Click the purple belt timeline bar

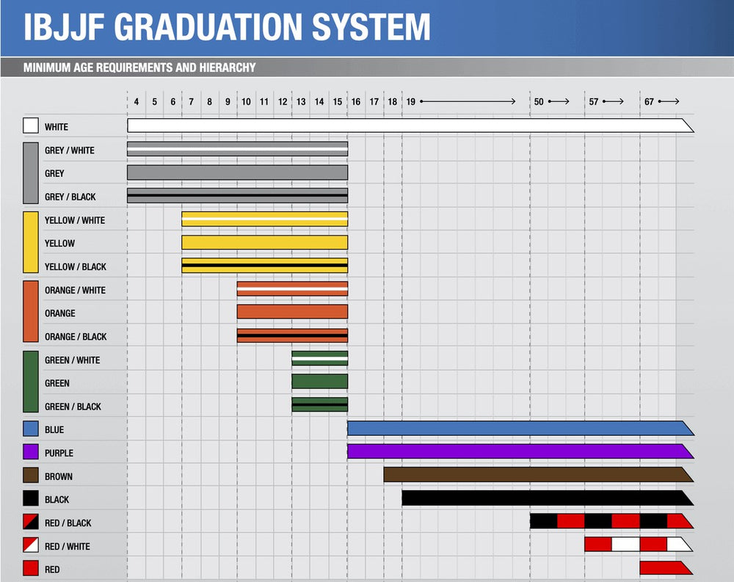[520, 451]
